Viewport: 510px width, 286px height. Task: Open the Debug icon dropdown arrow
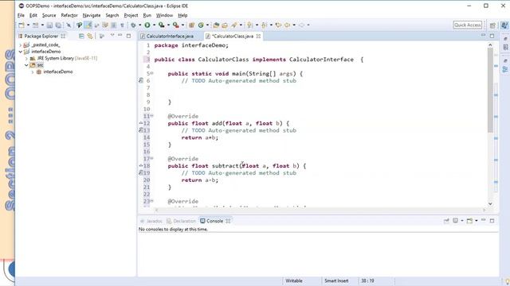(x=140, y=25)
